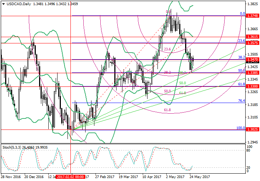Viewport: 260px width, 181px height.
Task: Select the magenta 23.6 Fibonacci arc label
Action: (167, 49)
